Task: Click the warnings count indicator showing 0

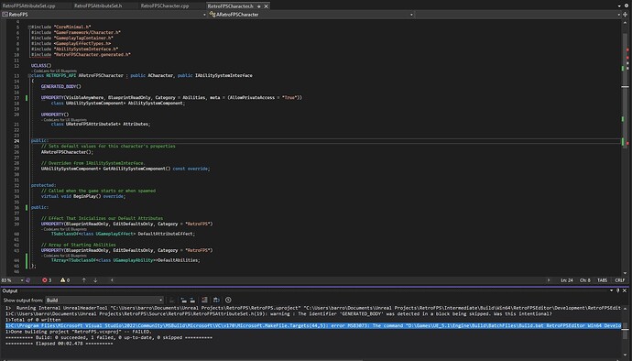Action: point(65,280)
